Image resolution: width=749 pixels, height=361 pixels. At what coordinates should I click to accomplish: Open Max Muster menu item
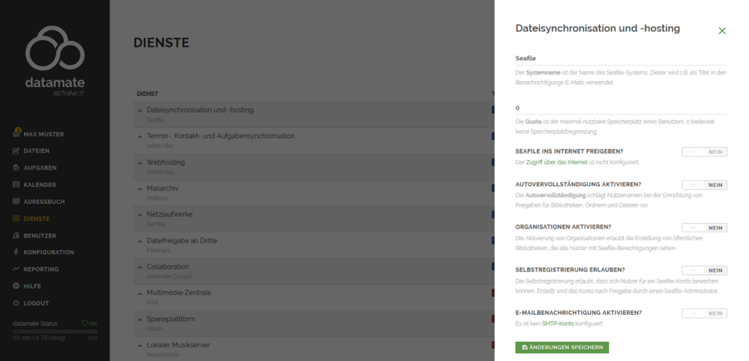(x=43, y=134)
